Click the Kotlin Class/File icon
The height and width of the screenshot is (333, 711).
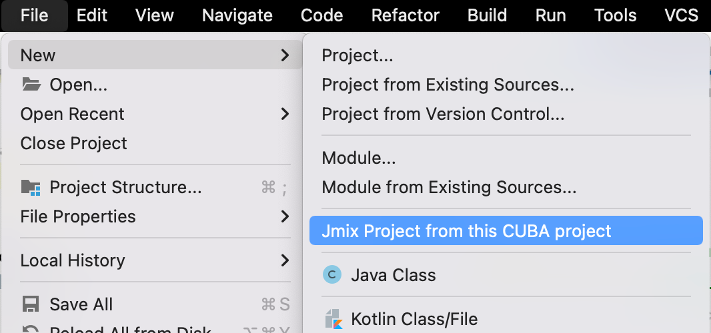(333, 319)
